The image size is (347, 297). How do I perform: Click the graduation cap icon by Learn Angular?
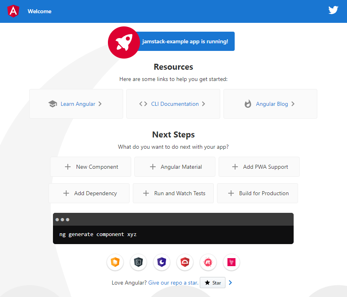tap(53, 104)
